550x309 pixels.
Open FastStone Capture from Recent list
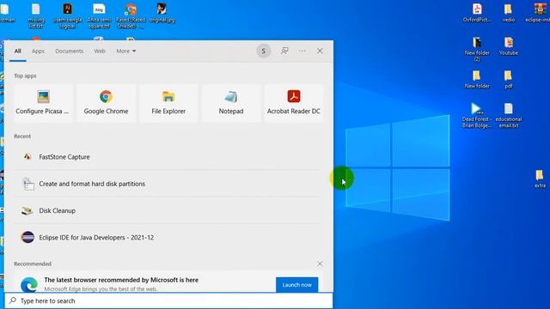tap(167, 157)
